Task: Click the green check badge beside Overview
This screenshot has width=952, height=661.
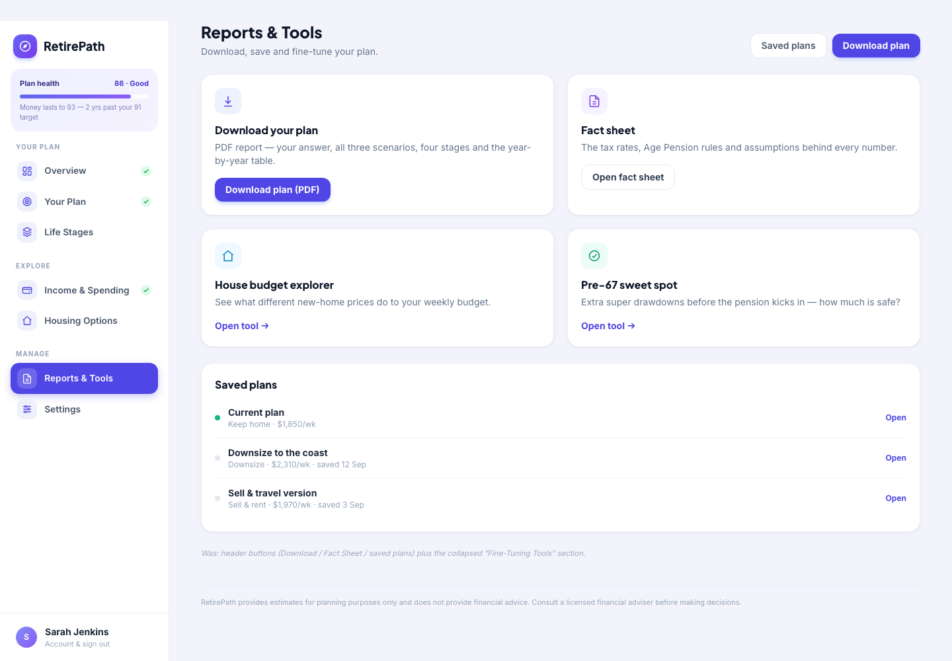Action: pos(146,171)
